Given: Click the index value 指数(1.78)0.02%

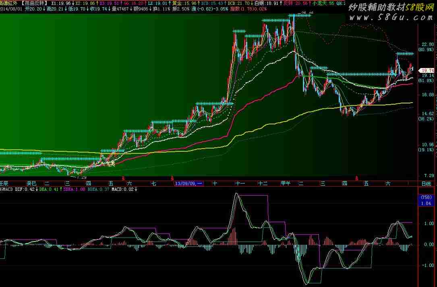Looking at the screenshot, I should pos(249,9).
